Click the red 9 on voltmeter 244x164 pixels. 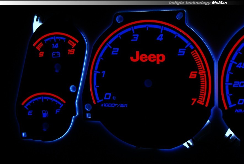(41, 54)
